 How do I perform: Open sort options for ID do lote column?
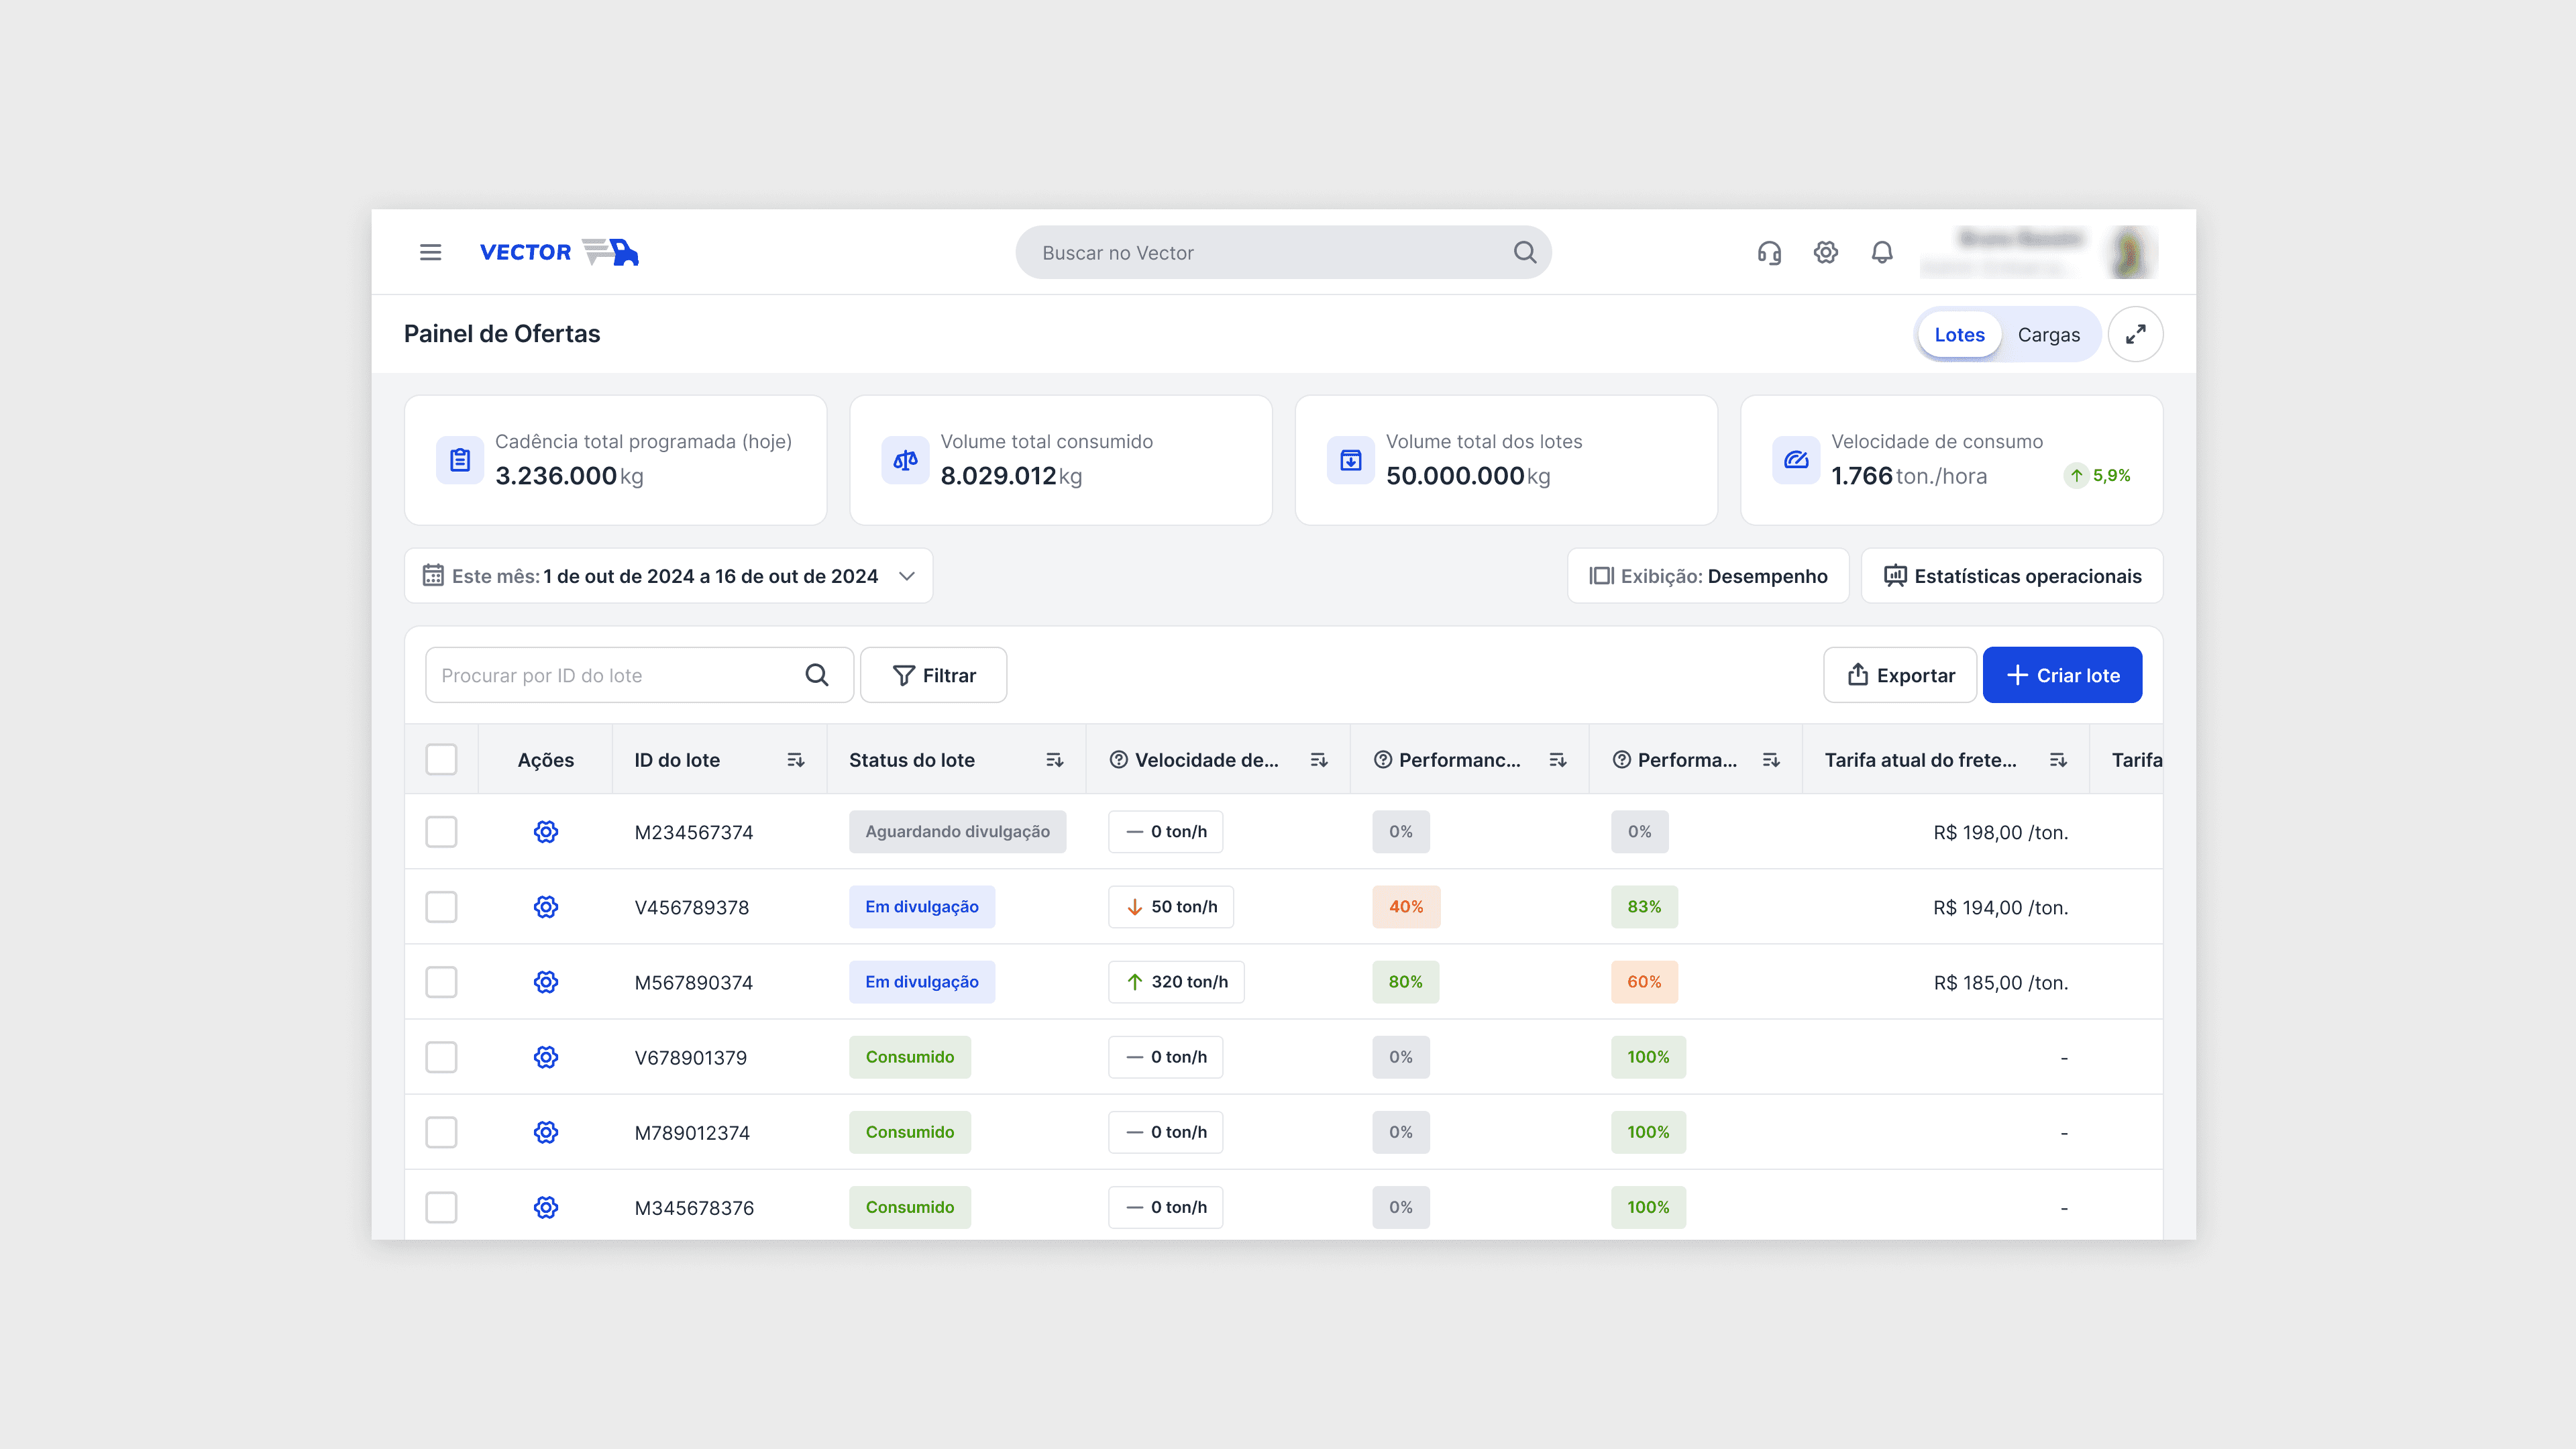(x=795, y=759)
